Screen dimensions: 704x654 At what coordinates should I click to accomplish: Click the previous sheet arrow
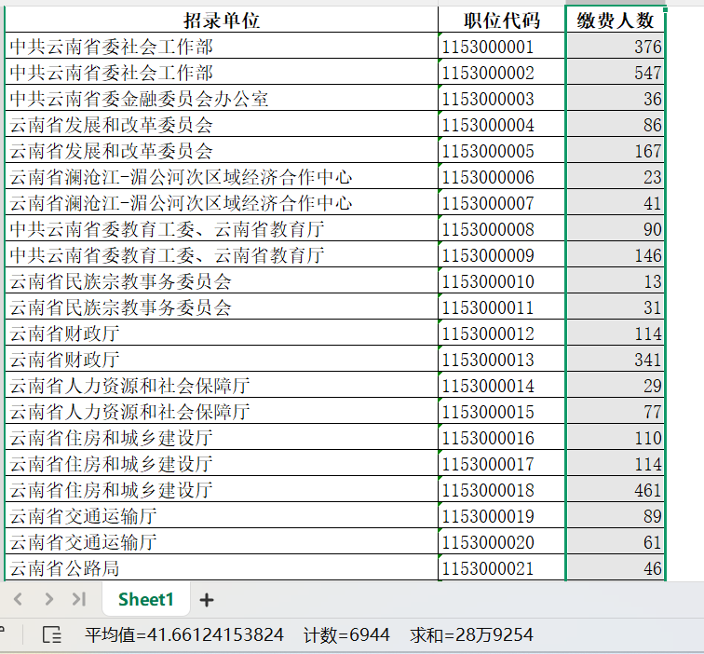18,600
